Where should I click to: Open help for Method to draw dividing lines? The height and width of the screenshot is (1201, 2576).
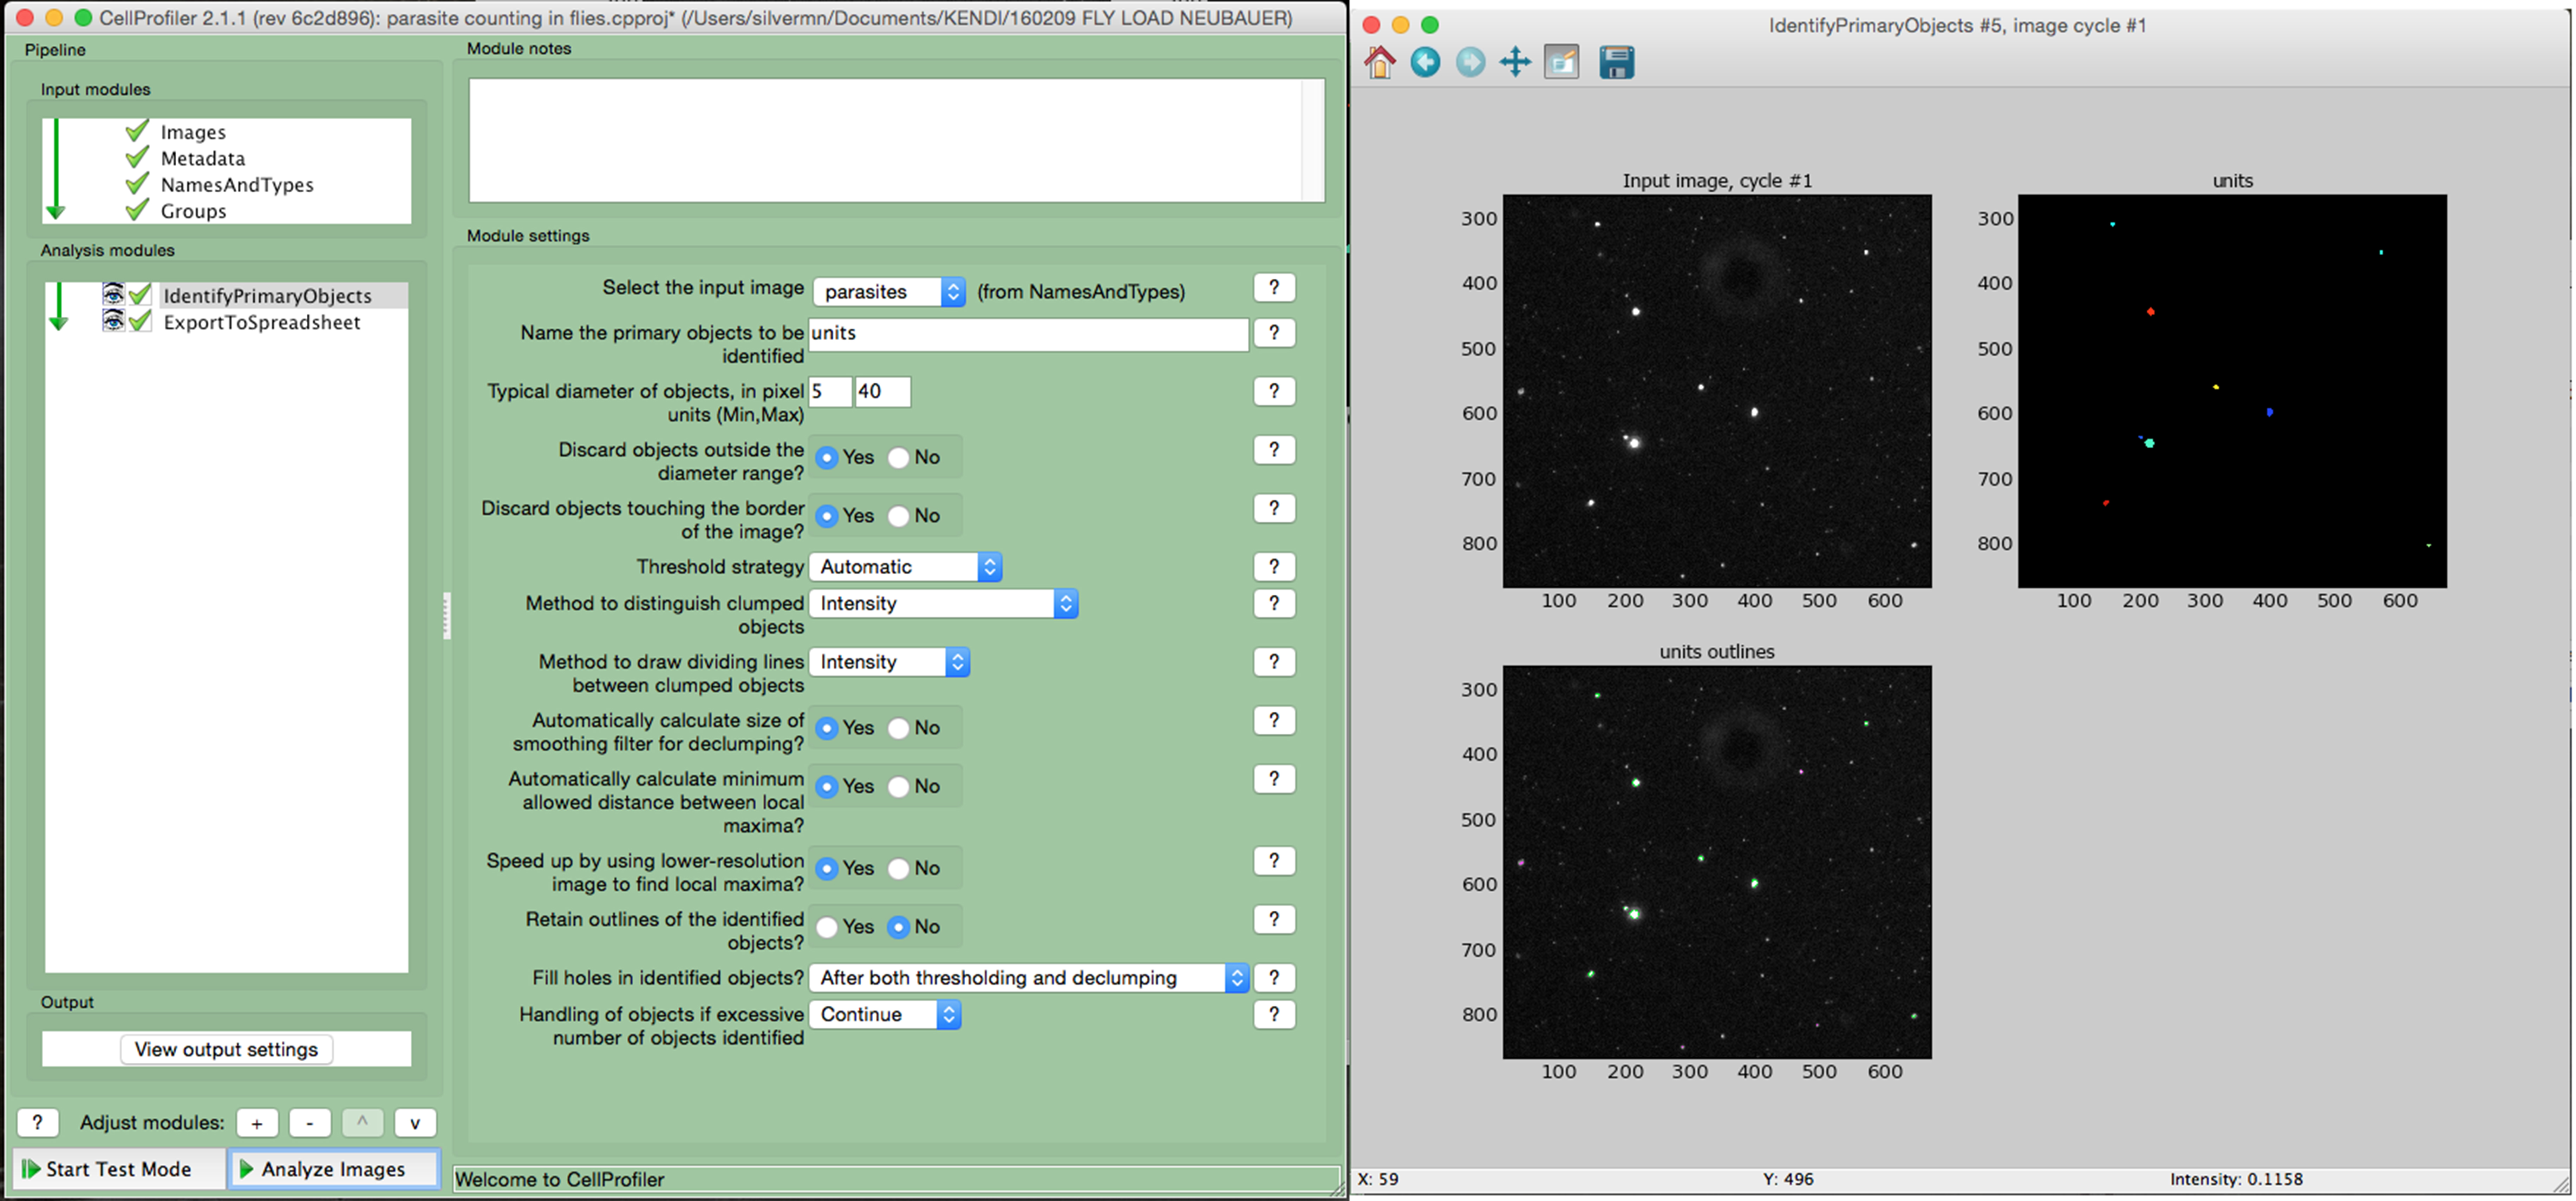1274,661
